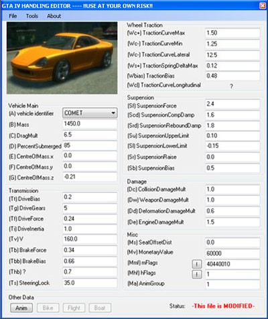
Task: Click the TractionCurveLateral input field
Action: tap(232, 55)
